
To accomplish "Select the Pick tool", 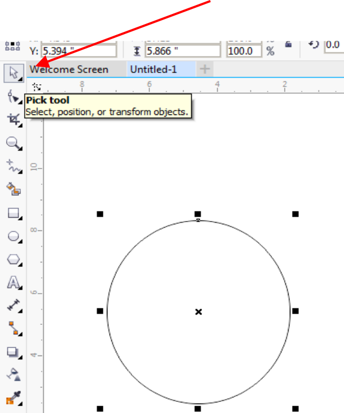I will tap(14, 73).
